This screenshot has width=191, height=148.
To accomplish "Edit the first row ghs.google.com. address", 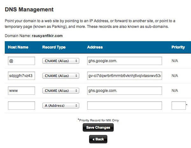I will [x=124, y=61].
